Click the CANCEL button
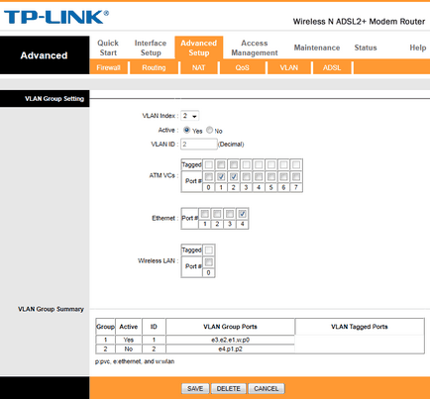430x399 pixels. pyautogui.click(x=267, y=388)
